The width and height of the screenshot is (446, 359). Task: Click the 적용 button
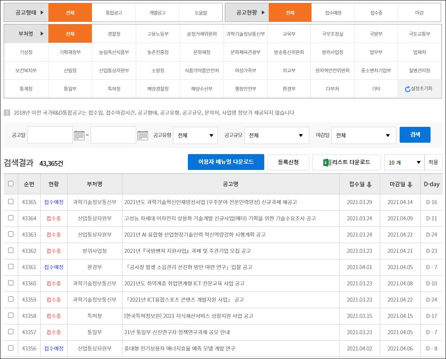pos(433,163)
